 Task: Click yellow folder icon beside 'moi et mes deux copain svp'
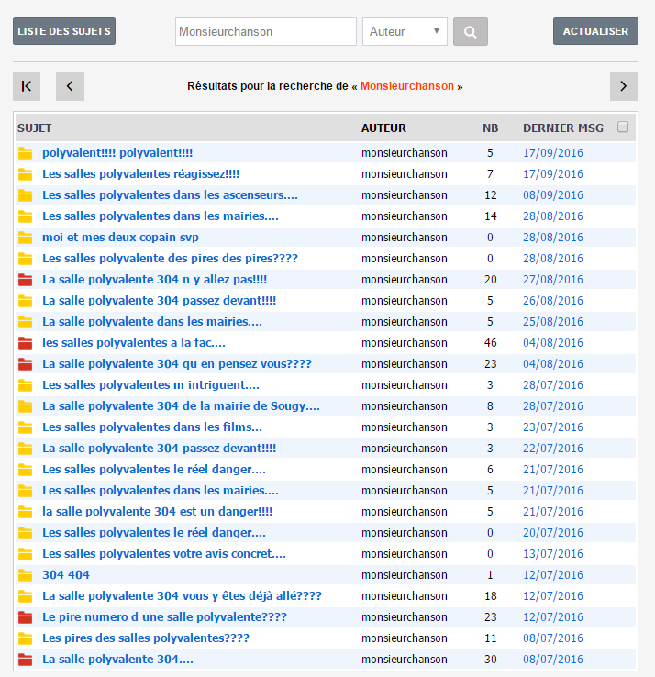pos(26,238)
